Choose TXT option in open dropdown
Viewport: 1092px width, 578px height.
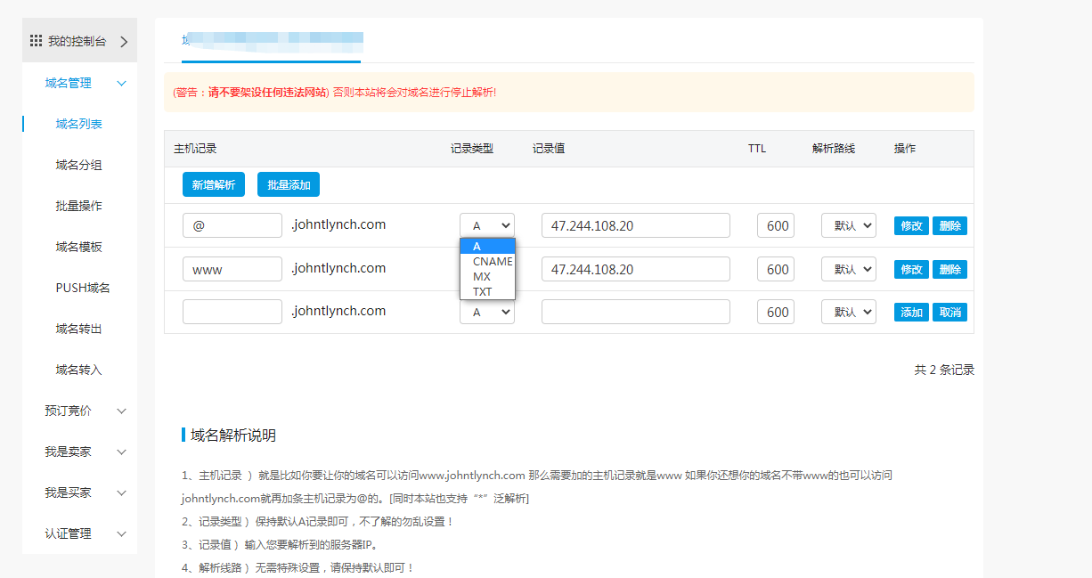click(x=482, y=292)
